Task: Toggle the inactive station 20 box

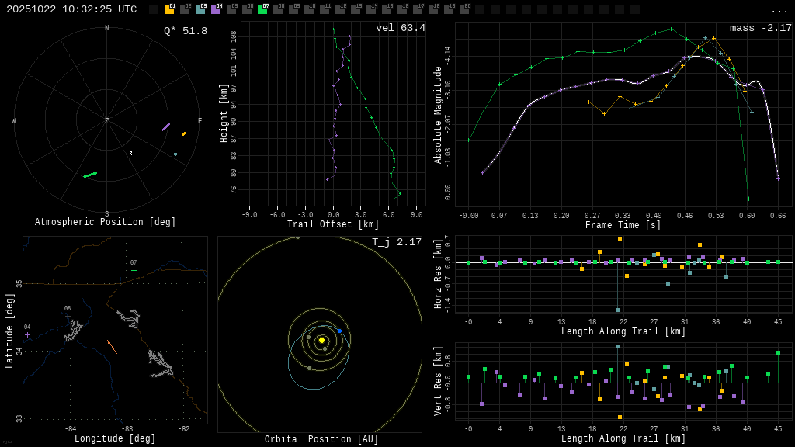Action: pyautogui.click(x=464, y=9)
